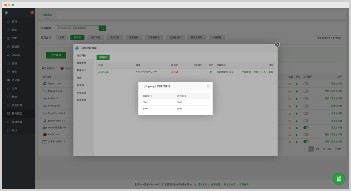Click the MySQL row green play status icon
Screen dimensions: 351x191
click(x=297, y=91)
